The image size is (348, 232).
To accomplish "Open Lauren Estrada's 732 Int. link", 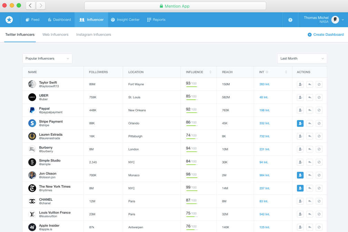I will pyautogui.click(x=265, y=136).
